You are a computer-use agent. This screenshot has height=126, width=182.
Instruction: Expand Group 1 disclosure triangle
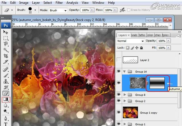(125, 124)
